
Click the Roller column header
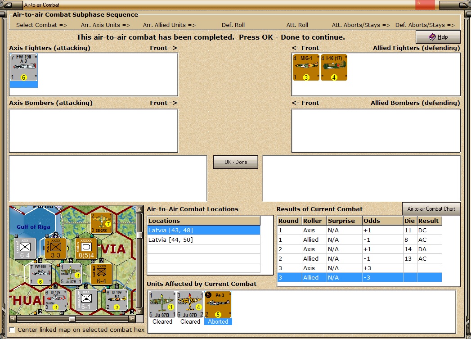coord(314,221)
